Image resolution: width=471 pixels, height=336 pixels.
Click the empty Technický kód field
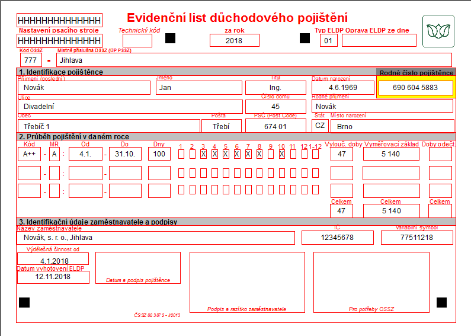click(137, 40)
